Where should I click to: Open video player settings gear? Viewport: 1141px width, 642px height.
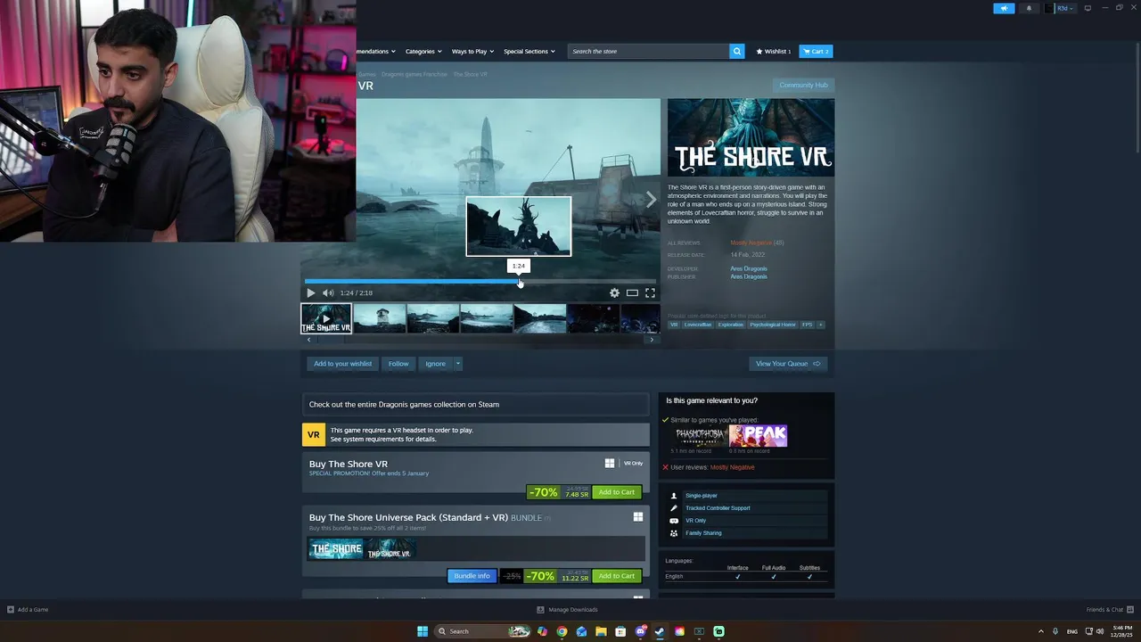pyautogui.click(x=614, y=292)
